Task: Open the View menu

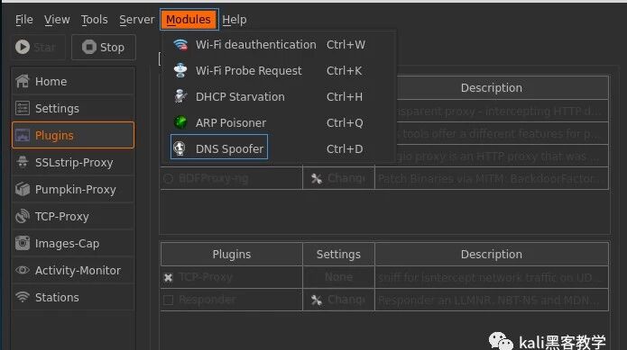Action: [x=57, y=20]
